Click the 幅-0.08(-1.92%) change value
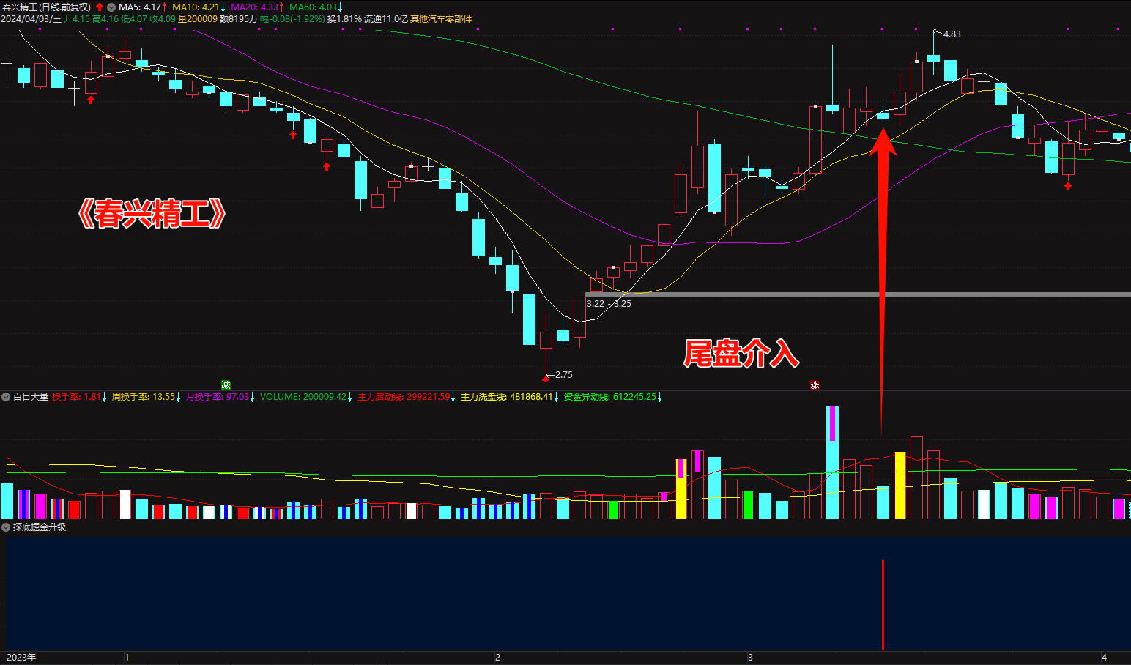 pyautogui.click(x=292, y=19)
